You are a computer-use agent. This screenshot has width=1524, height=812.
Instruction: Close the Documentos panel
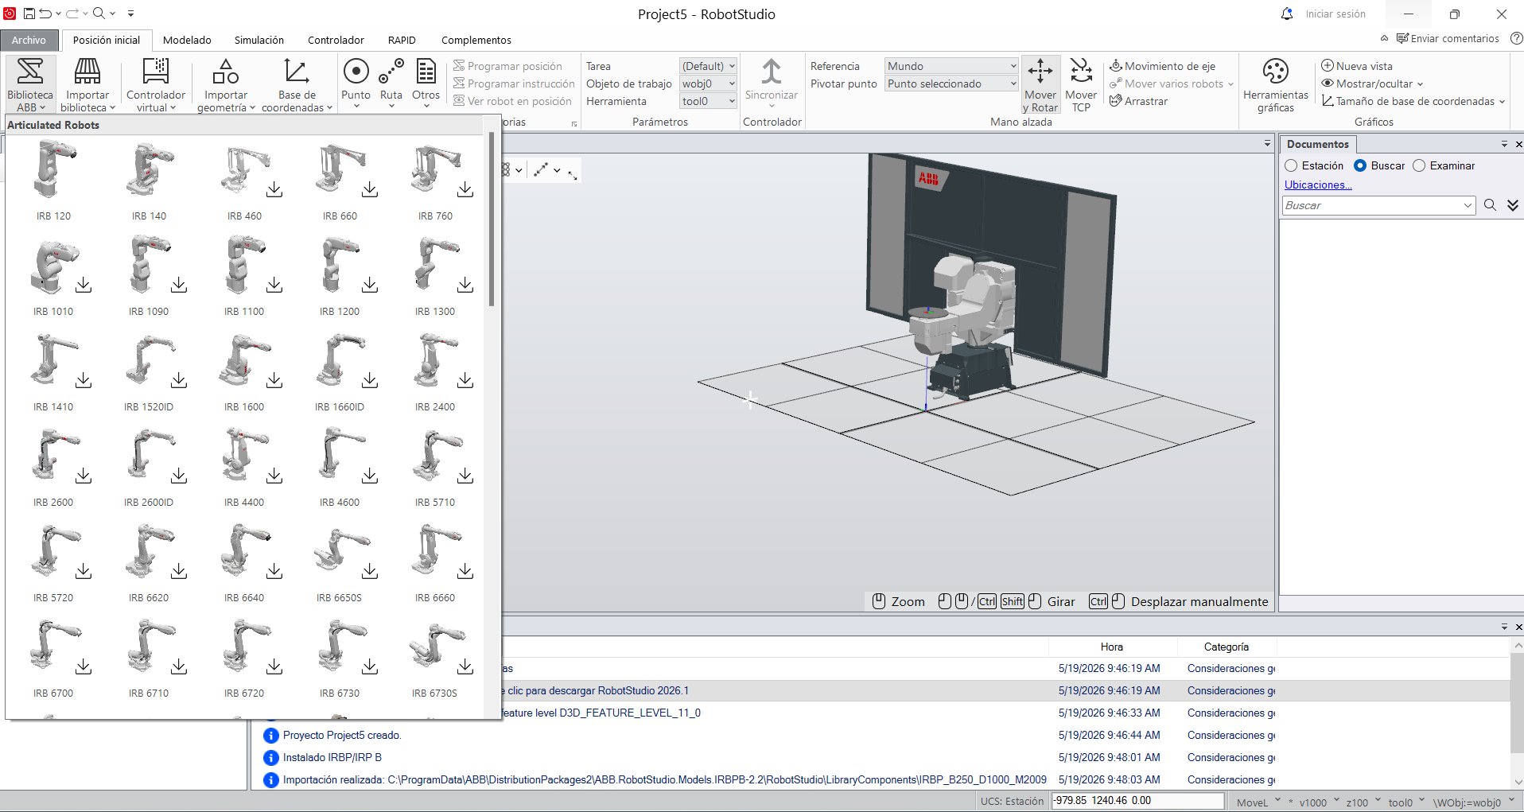[x=1518, y=144]
